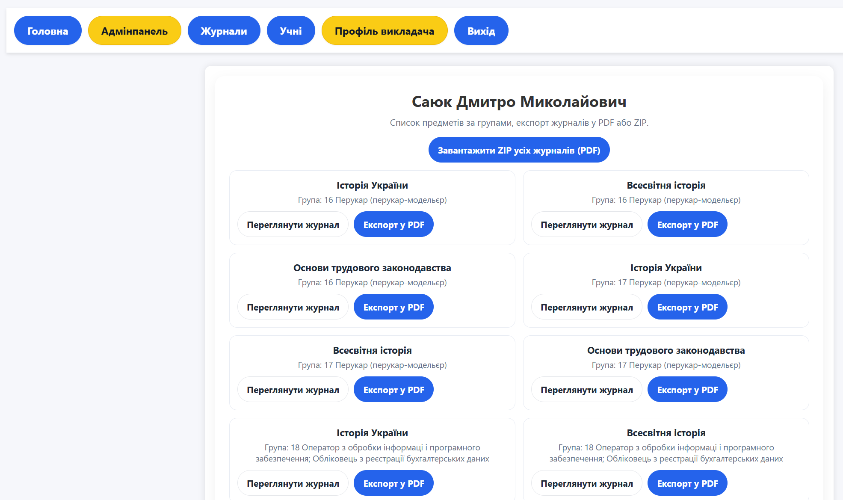This screenshot has width=843, height=500.
Task: View journal for Основи трудового законодавства group 16
Action: coord(293,307)
